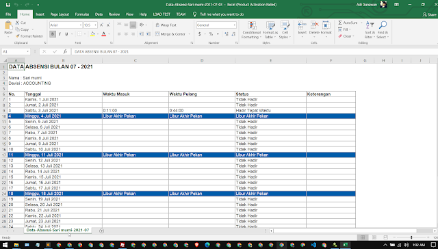Open Format as Table gallery

pos(270,30)
